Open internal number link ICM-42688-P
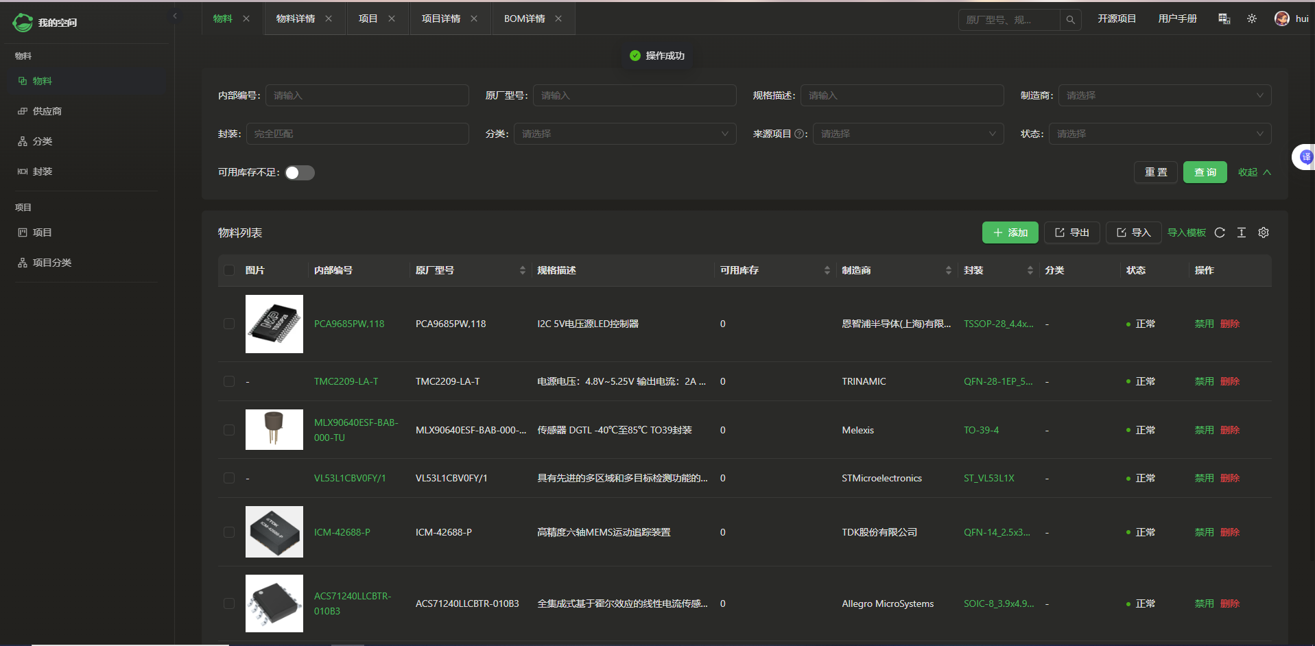This screenshot has height=646, width=1315. 342,532
